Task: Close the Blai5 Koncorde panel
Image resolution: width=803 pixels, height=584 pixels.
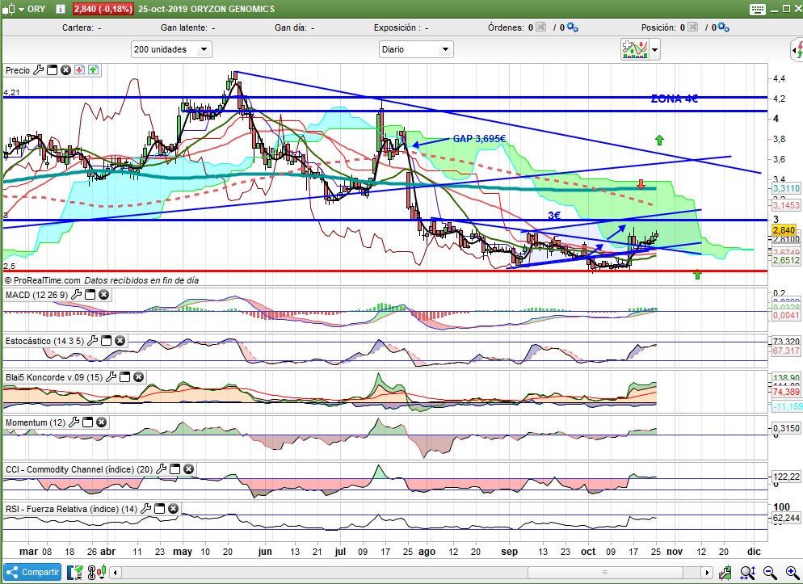Action: pyautogui.click(x=139, y=376)
